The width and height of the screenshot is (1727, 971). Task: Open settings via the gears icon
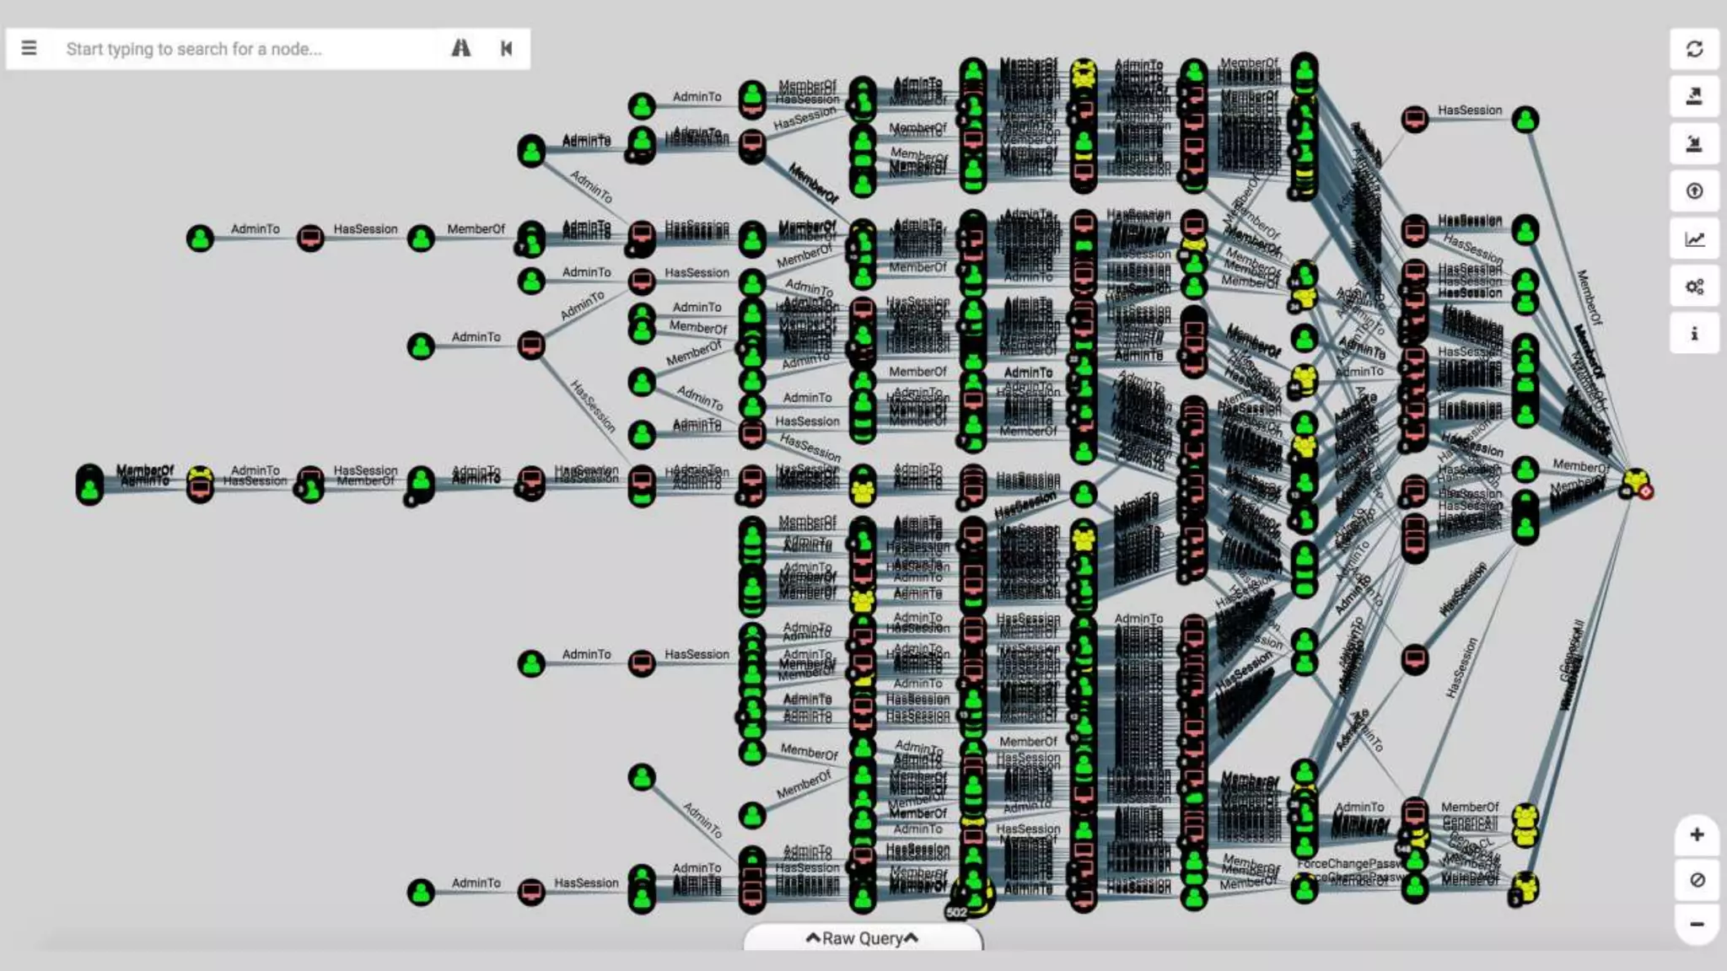[1694, 287]
